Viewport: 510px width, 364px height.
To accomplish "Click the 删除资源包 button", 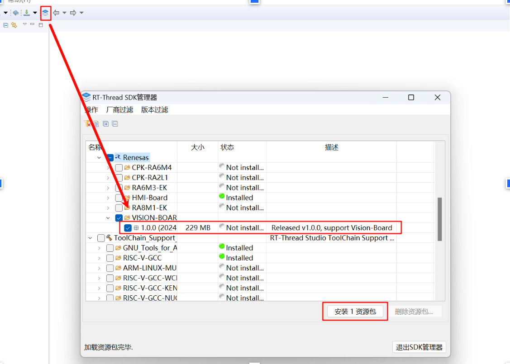I will click(414, 312).
